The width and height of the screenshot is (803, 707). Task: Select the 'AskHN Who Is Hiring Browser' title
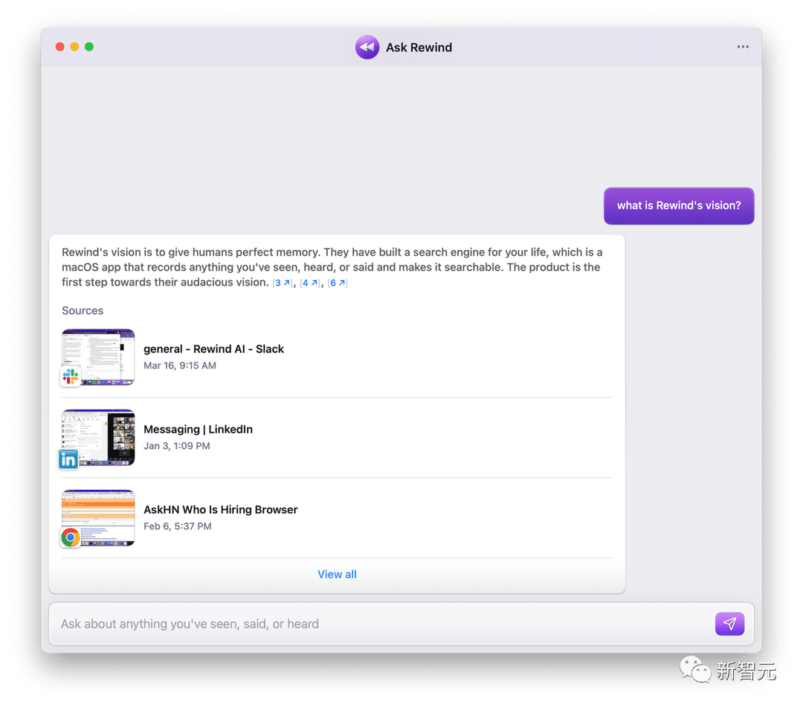coord(221,510)
